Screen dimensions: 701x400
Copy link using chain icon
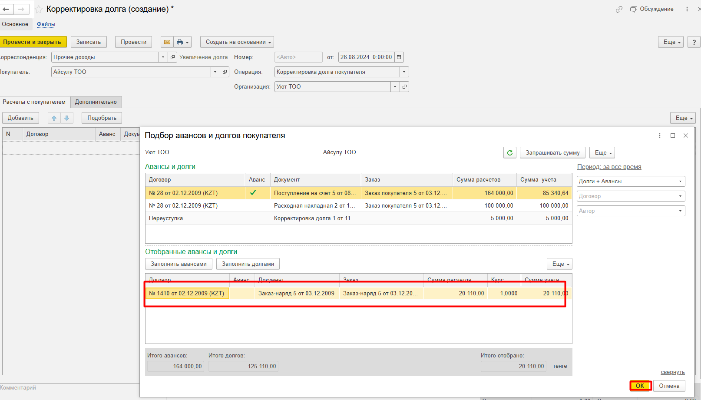(619, 9)
